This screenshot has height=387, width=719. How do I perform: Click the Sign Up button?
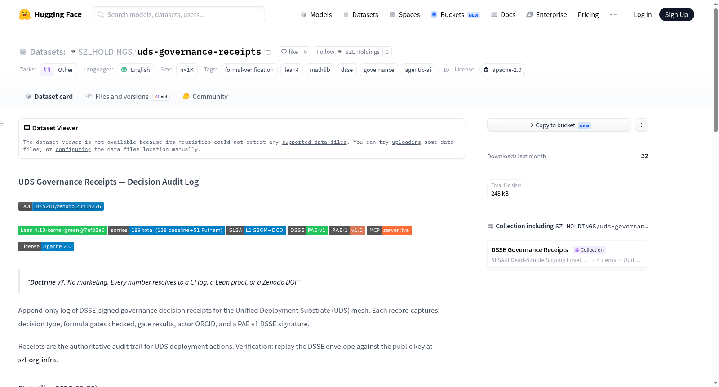[x=676, y=14]
